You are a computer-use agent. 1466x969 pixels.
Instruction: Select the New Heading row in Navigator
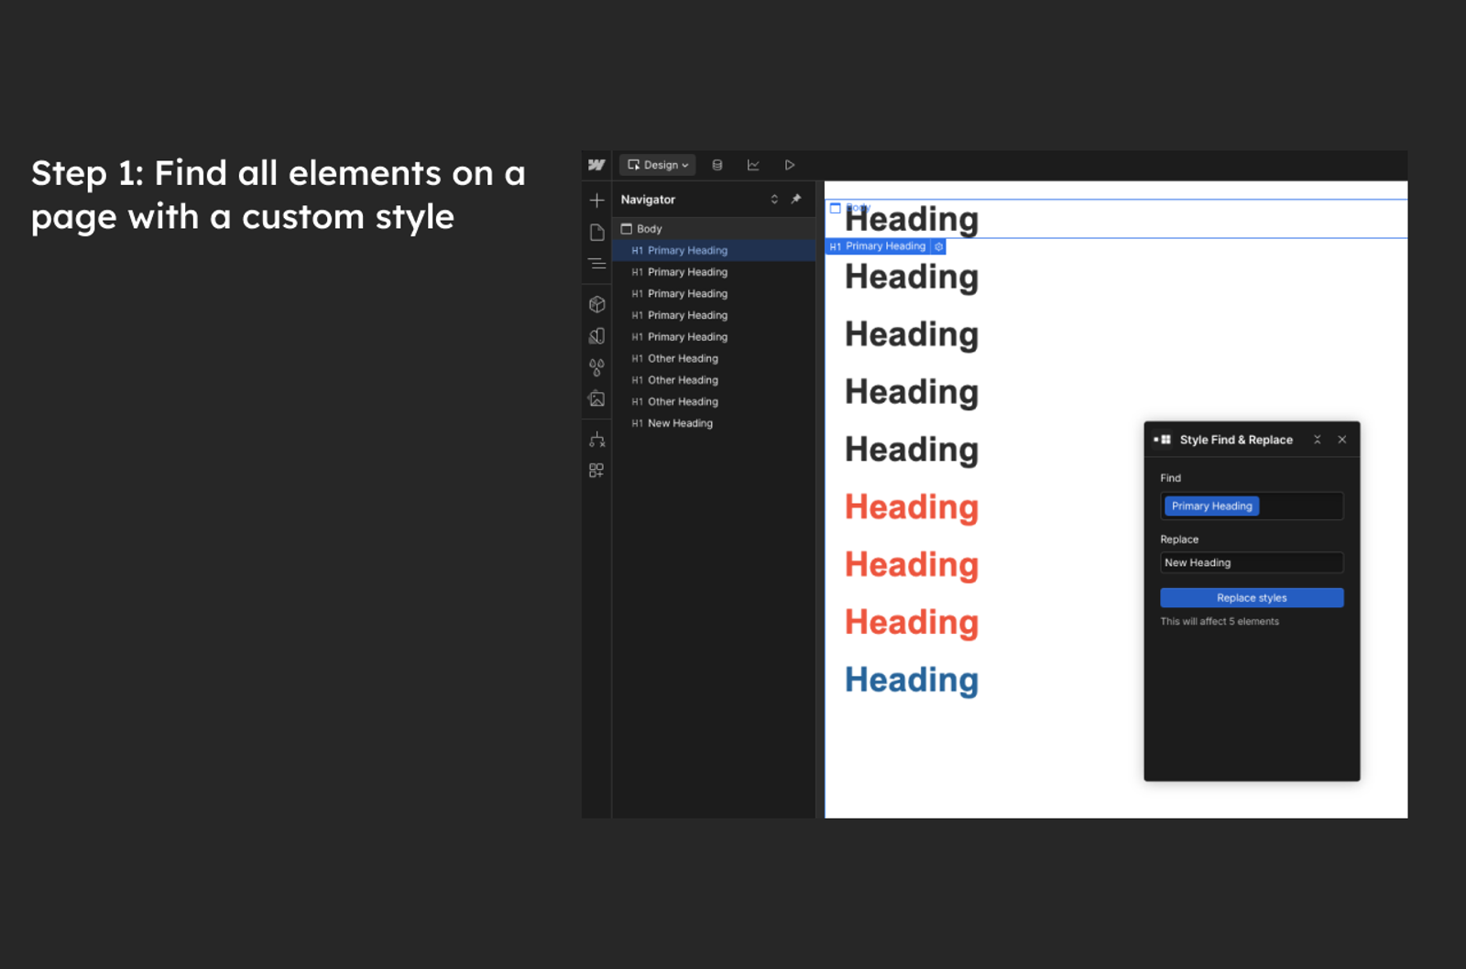click(714, 423)
